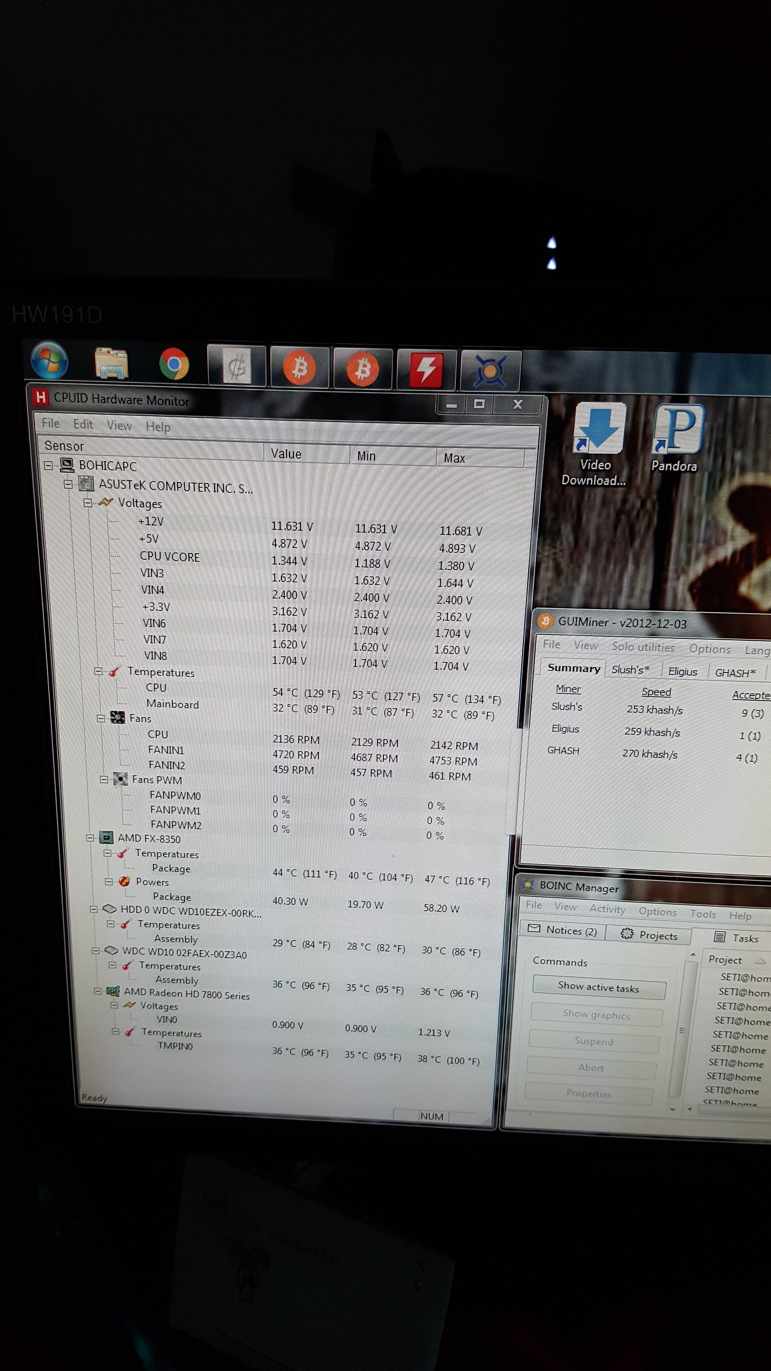Collapse the Fans PWM branch
Screen dimensions: 771x1371
click(104, 779)
